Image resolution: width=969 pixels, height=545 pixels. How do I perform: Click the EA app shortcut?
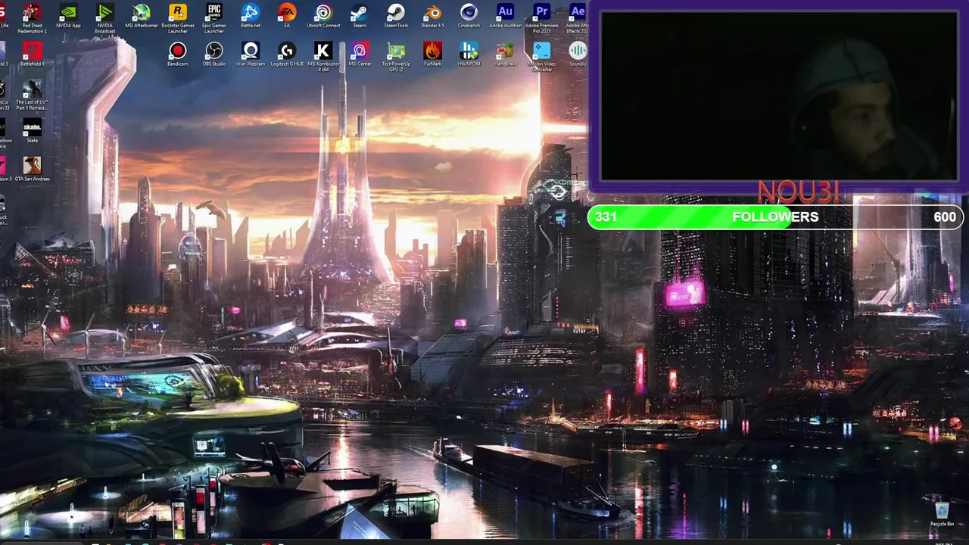tap(287, 17)
